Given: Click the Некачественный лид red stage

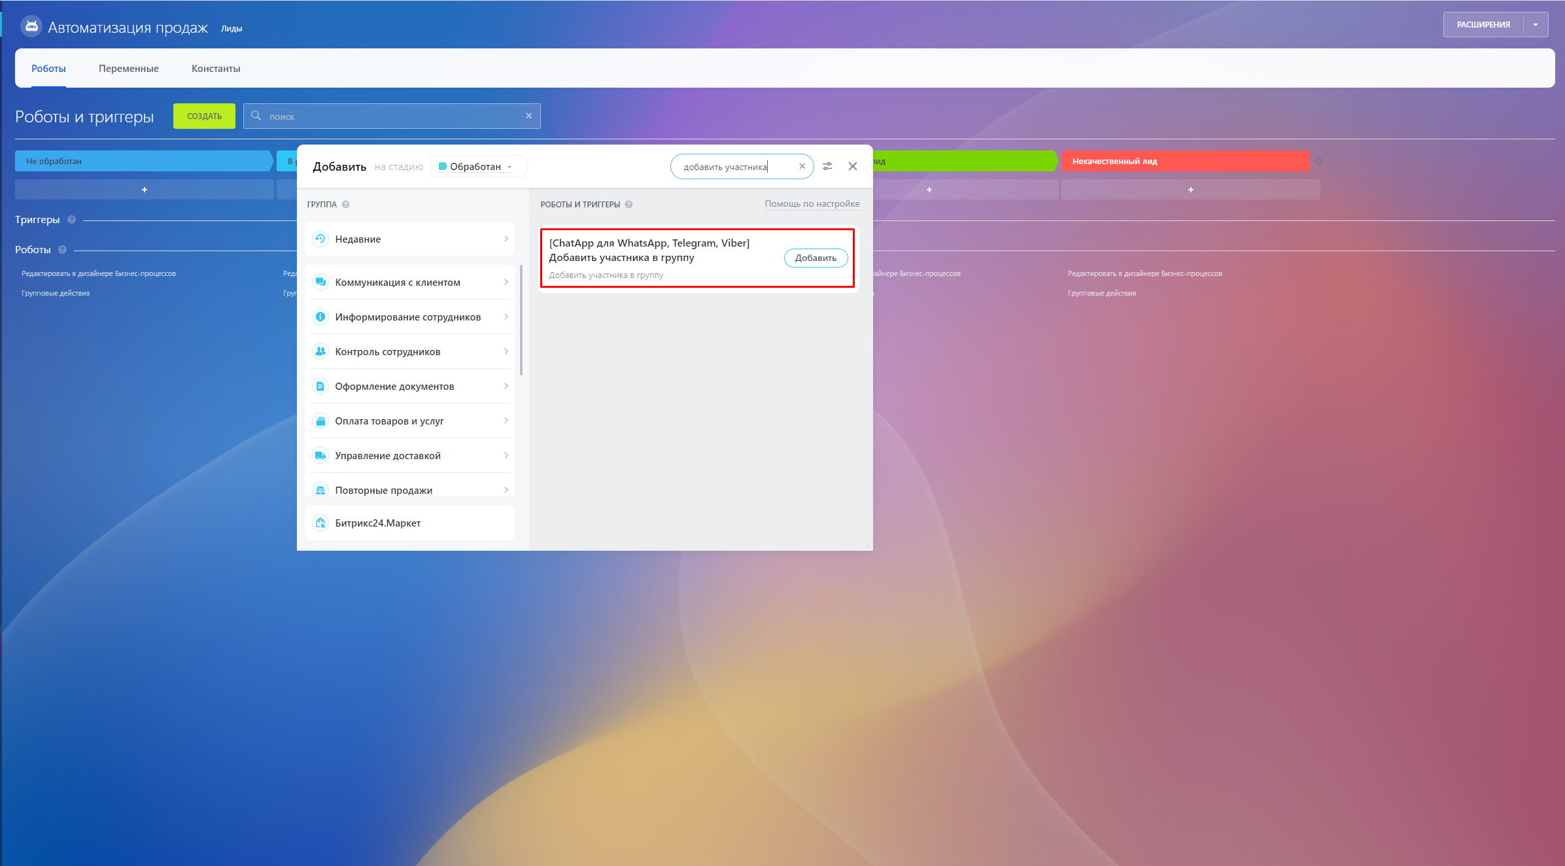Looking at the screenshot, I should click(x=1184, y=161).
